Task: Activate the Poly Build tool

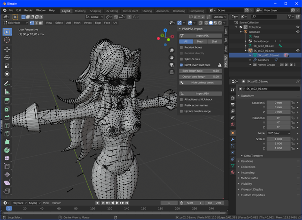Action: pyautogui.click(x=7, y=142)
